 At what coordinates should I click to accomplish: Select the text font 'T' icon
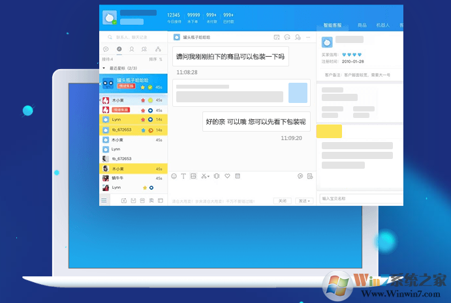183,176
